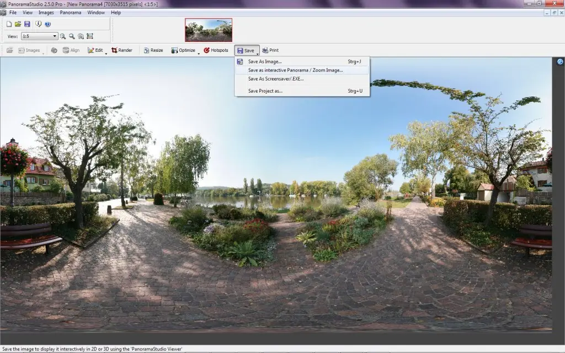565x353 pixels.
Task: Click the panorama preview image canvas
Action: click(276, 194)
